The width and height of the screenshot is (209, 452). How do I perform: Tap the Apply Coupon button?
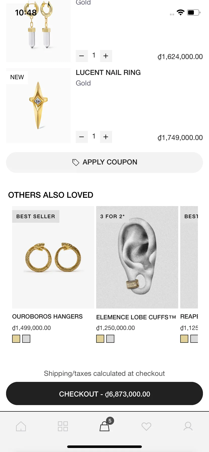pyautogui.click(x=104, y=162)
